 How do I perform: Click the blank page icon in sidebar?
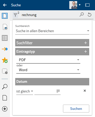5,98
